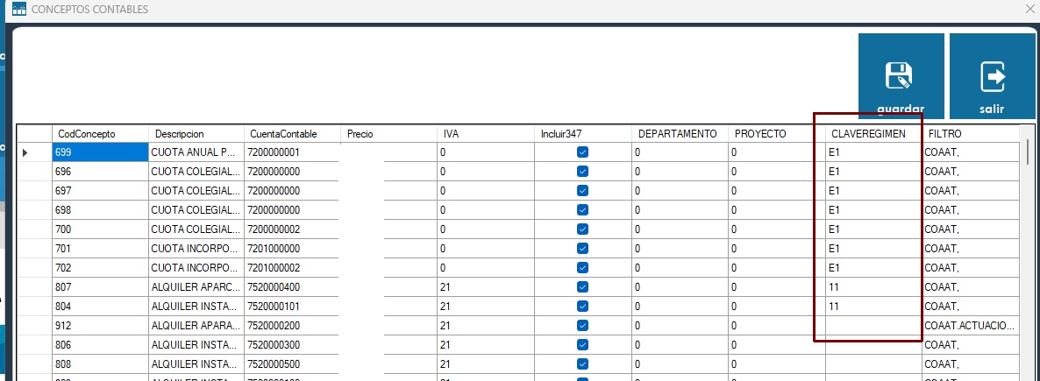The image size is (1040, 381).
Task: Toggle Incluir347 checkbox for concept 912
Action: [582, 326]
